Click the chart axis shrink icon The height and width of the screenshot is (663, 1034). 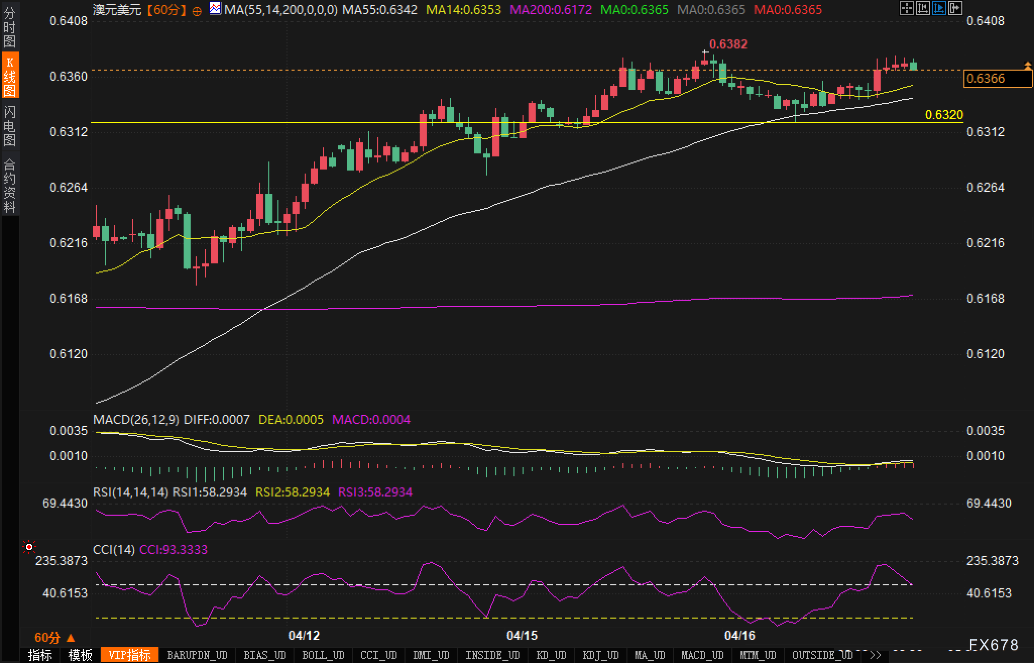point(923,8)
